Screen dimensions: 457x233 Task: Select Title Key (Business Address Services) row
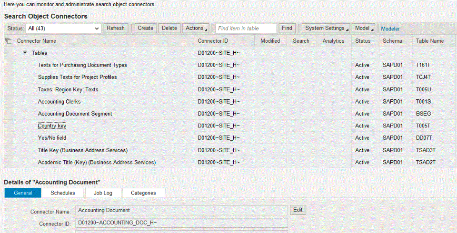[x=230, y=150]
